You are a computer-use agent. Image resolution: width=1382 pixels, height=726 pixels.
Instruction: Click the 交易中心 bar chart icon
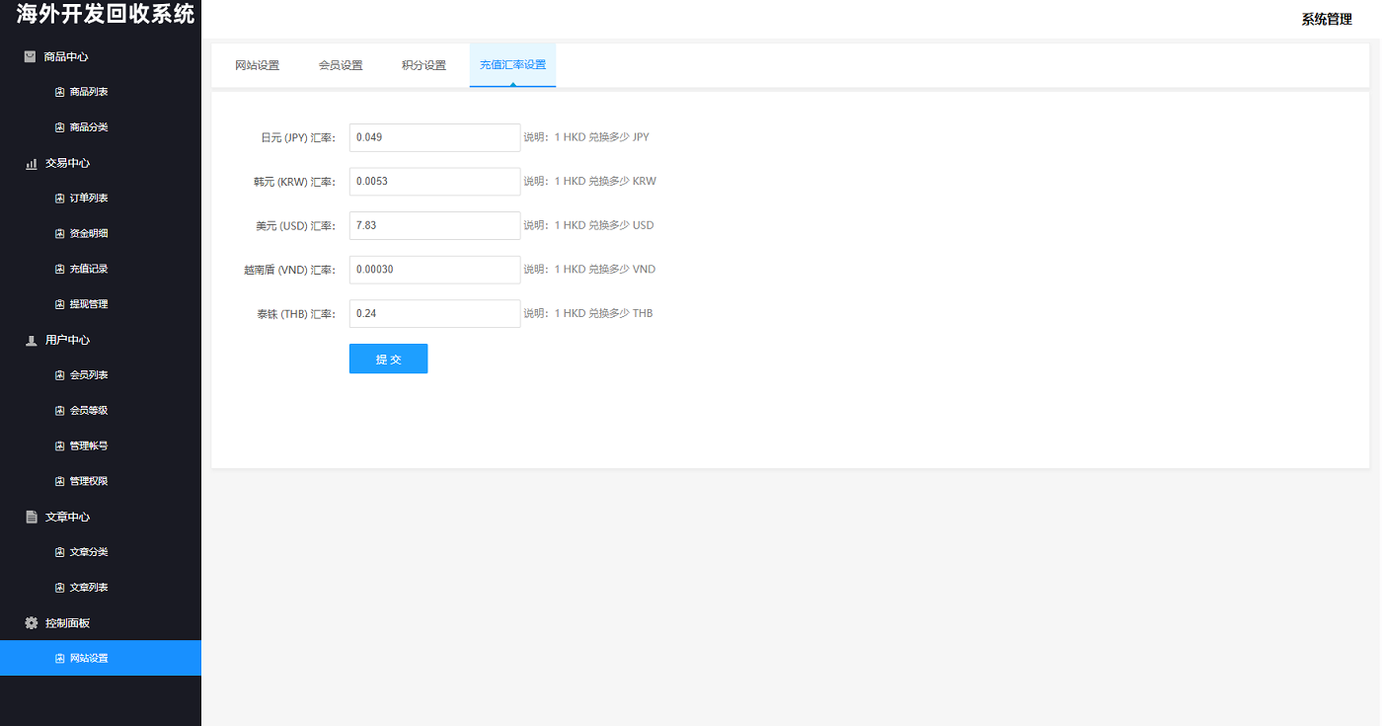coord(31,163)
